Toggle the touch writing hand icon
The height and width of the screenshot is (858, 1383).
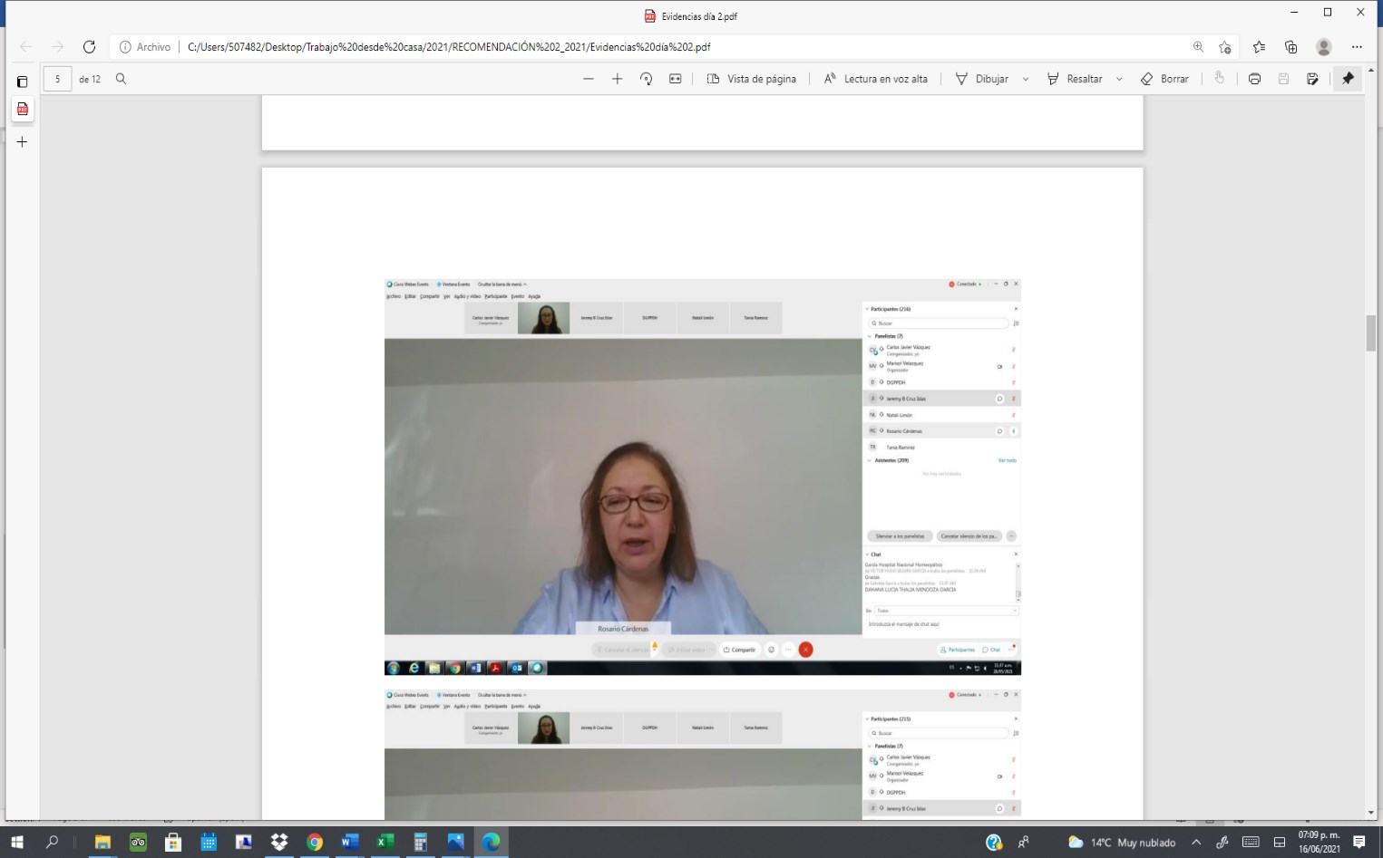pyautogui.click(x=1220, y=79)
